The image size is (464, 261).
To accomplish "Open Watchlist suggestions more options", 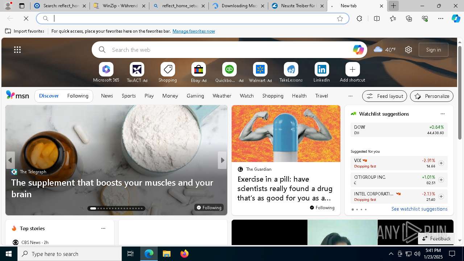I will (442, 114).
